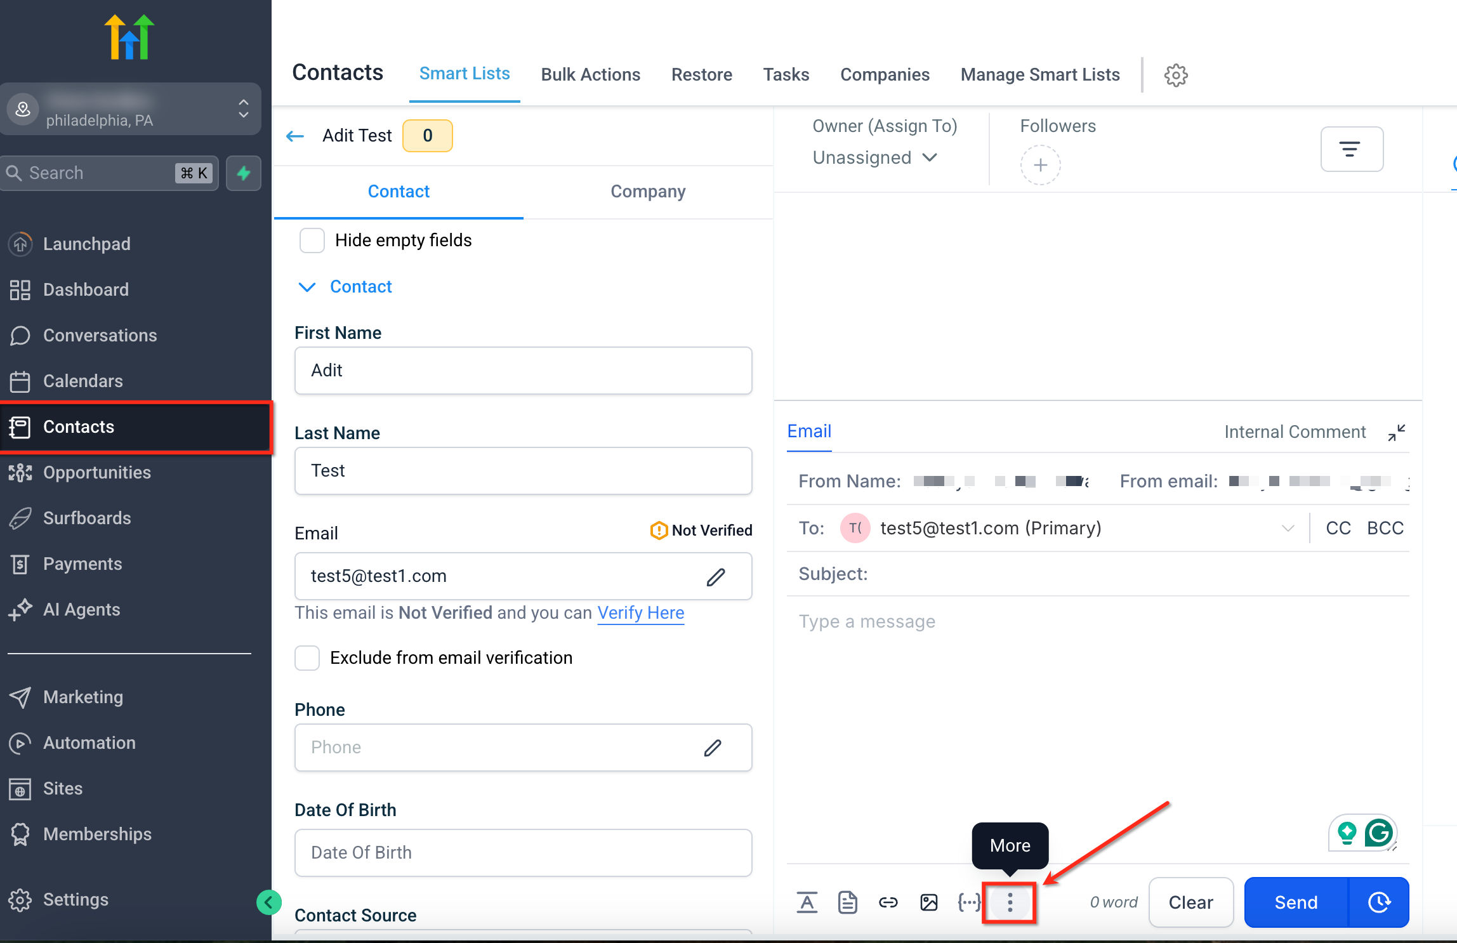Image resolution: width=1457 pixels, height=943 pixels.
Task: Collapse the Contact section chevron
Action: coord(307,287)
